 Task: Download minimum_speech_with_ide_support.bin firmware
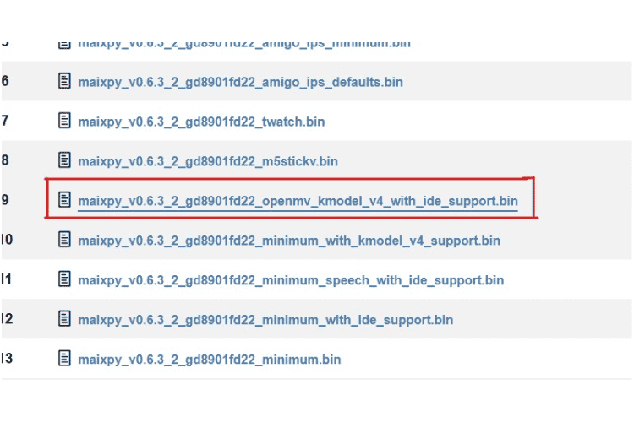[x=291, y=280]
